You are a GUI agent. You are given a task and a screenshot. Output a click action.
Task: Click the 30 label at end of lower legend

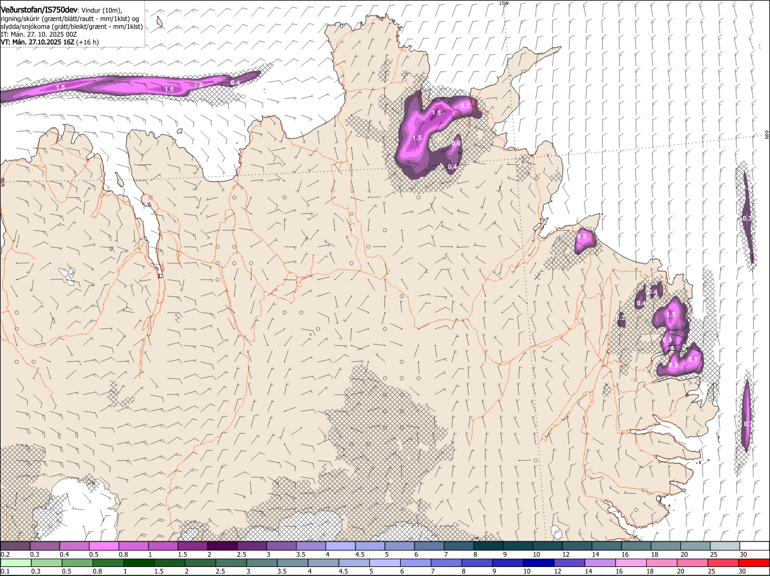742,571
